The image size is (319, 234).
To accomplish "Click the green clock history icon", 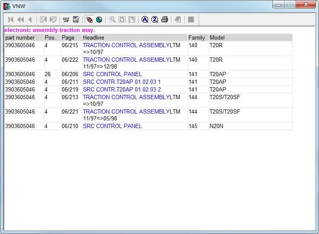I will coord(99,20).
